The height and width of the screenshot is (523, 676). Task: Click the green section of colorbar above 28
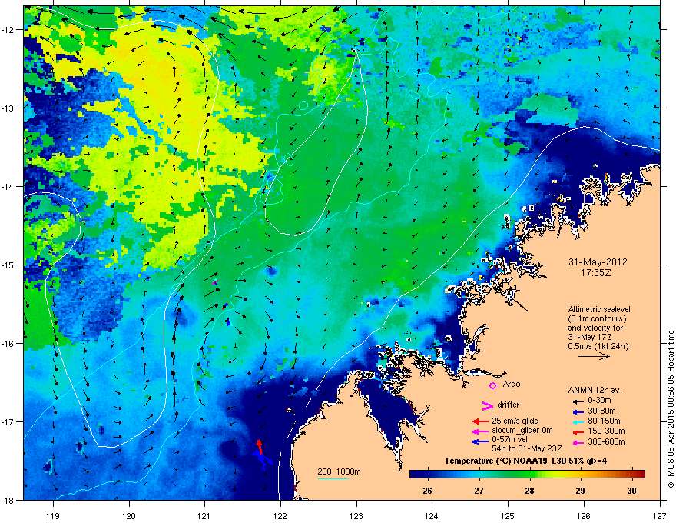pyautogui.click(x=530, y=475)
